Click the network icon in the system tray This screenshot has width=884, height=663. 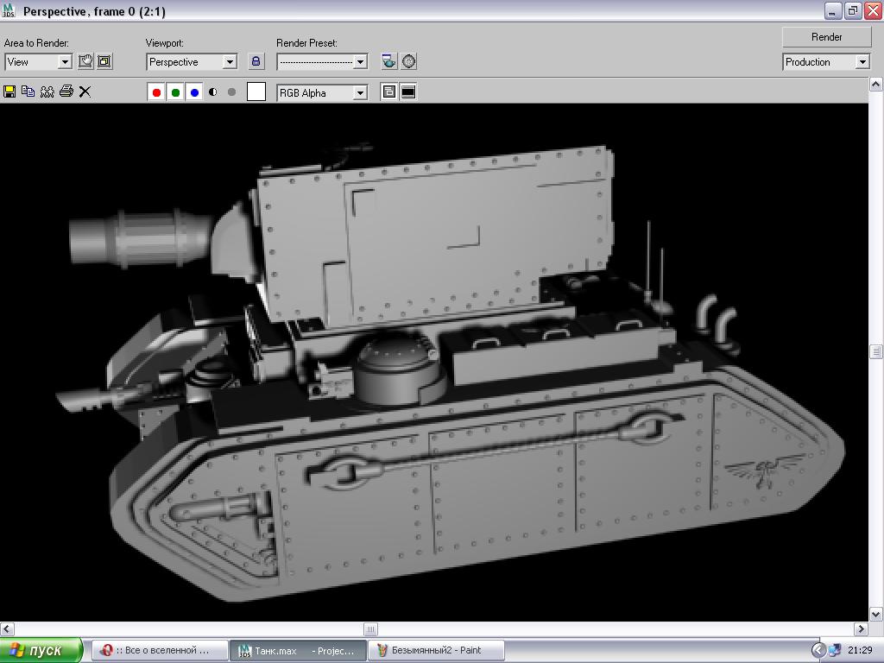(x=835, y=650)
